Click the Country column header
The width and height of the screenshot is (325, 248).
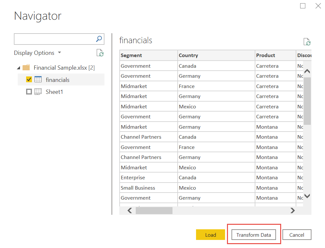pyautogui.click(x=216, y=55)
